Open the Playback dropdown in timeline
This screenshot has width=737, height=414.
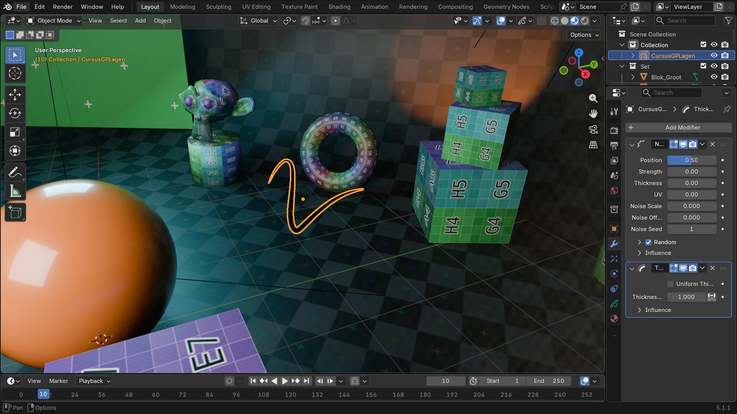pyautogui.click(x=94, y=381)
